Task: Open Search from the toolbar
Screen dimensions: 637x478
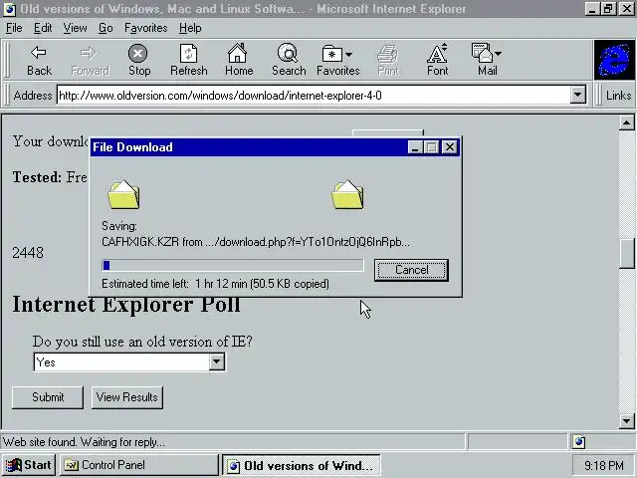Action: [x=289, y=60]
